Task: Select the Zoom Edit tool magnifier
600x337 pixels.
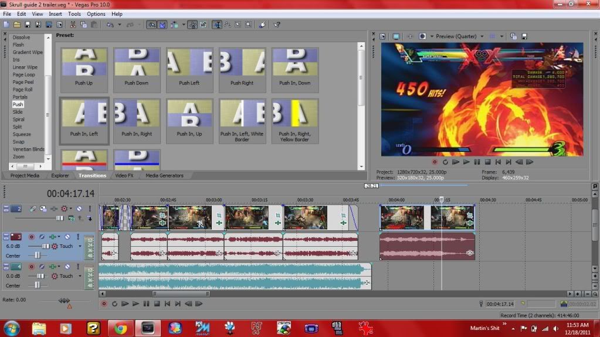Action: tap(249, 25)
